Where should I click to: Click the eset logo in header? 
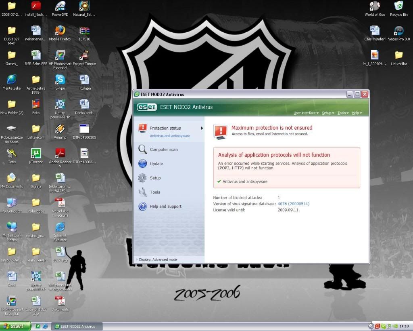coord(147,107)
